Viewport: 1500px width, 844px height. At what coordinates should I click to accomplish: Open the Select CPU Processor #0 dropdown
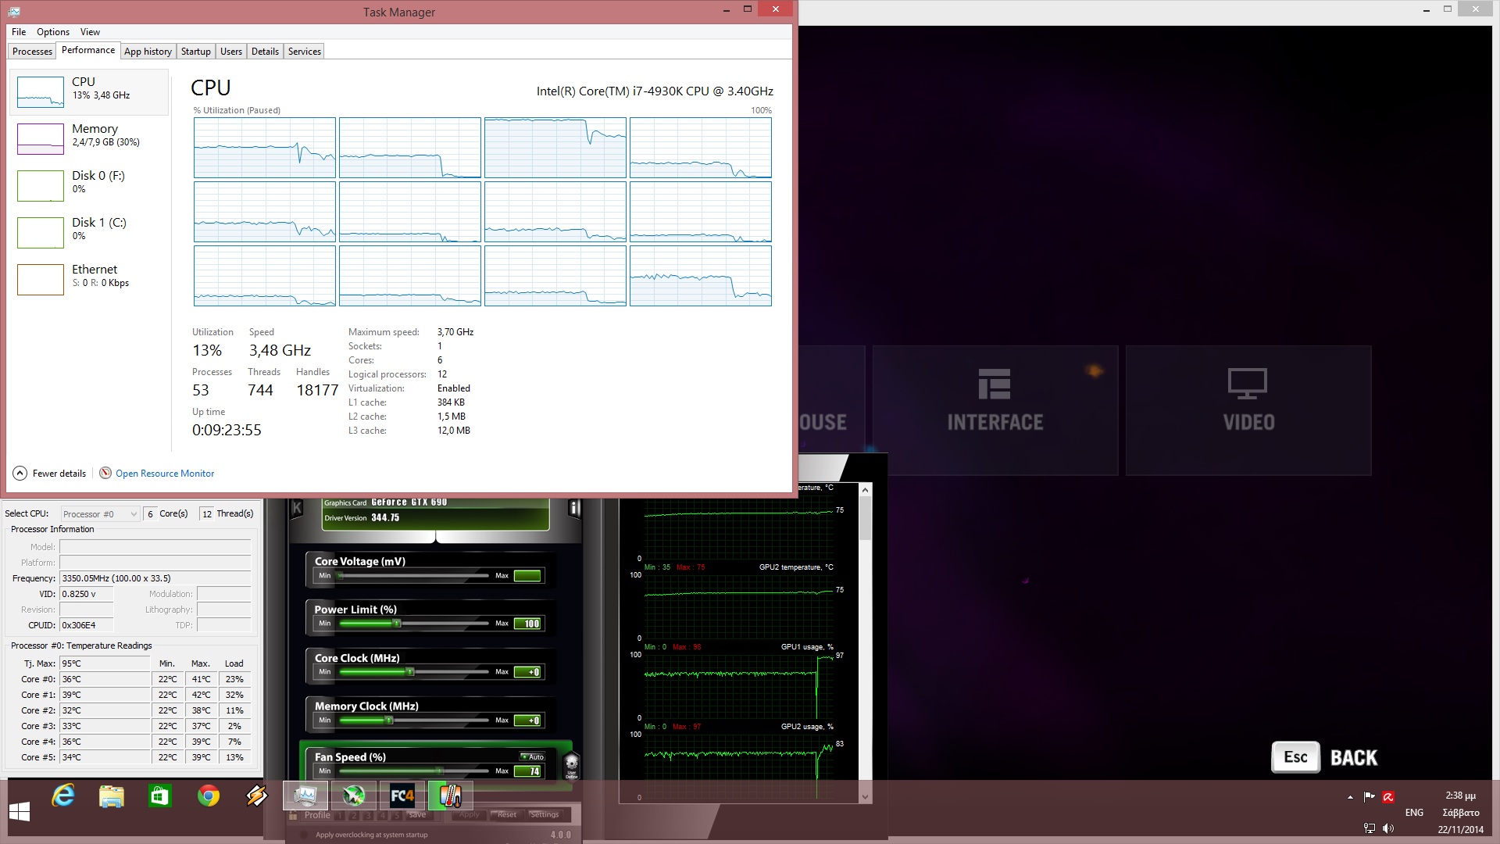pyautogui.click(x=100, y=514)
